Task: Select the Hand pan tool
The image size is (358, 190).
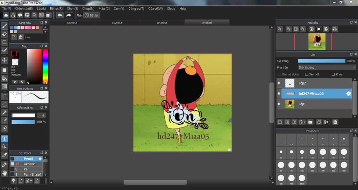Action: pyautogui.click(x=4, y=173)
